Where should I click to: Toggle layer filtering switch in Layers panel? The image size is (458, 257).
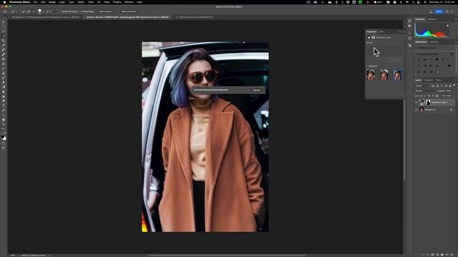[454, 86]
